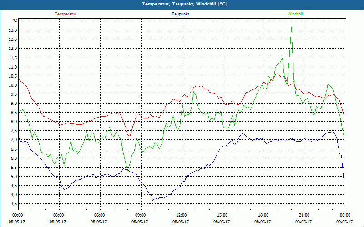
Task: Click the 15:00 time axis label
Action: [x=223, y=215]
